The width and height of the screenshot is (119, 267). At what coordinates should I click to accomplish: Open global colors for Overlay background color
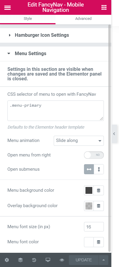coord(99,206)
